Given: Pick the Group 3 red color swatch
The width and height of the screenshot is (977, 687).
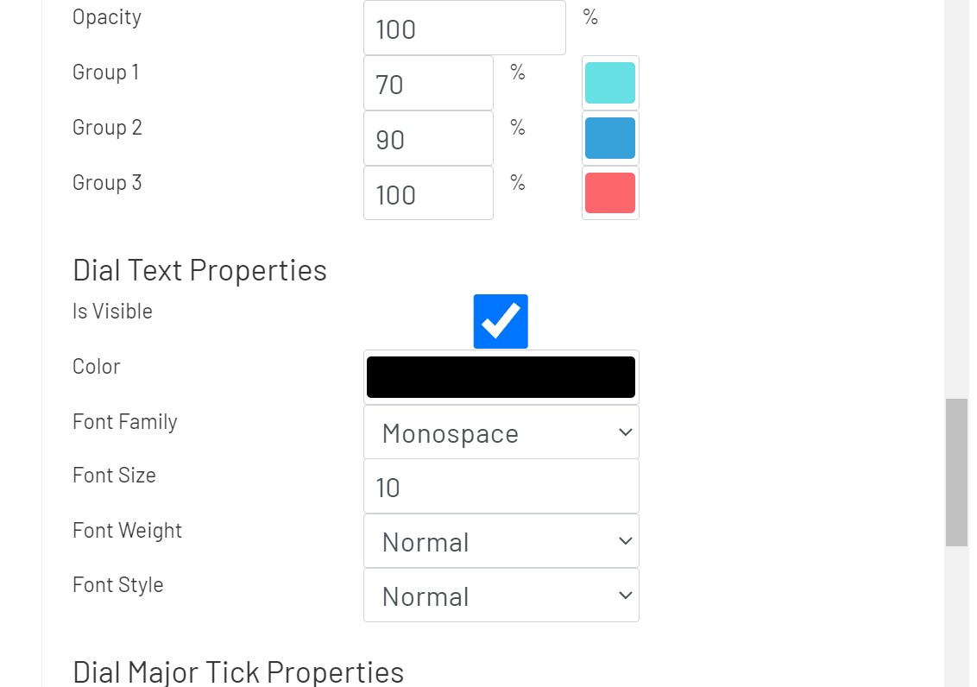Looking at the screenshot, I should click(610, 193).
